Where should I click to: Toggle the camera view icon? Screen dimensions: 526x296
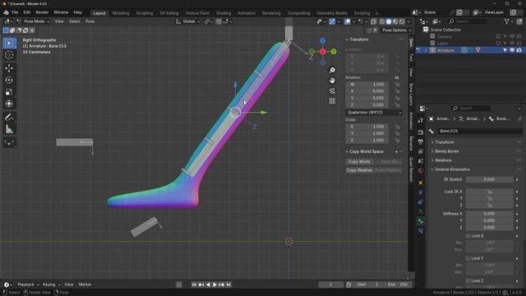[x=332, y=91]
